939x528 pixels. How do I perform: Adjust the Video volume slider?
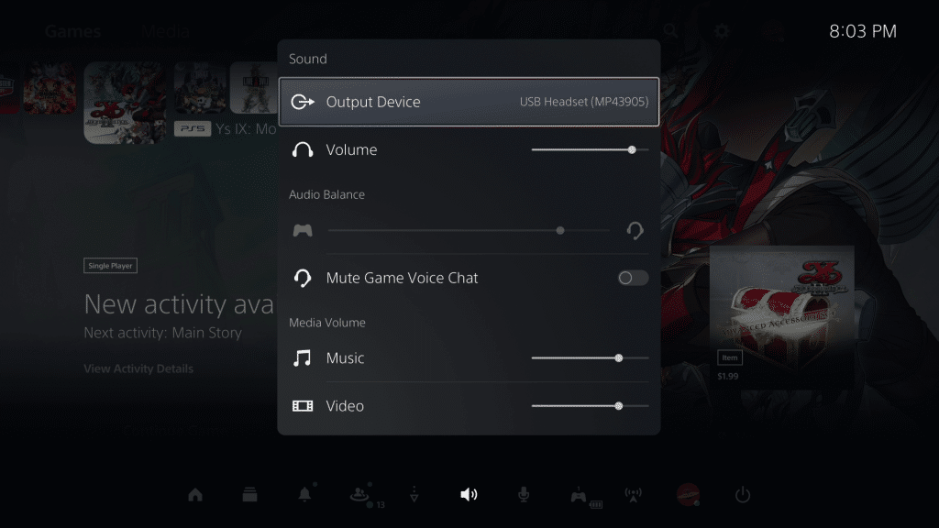pyautogui.click(x=590, y=406)
